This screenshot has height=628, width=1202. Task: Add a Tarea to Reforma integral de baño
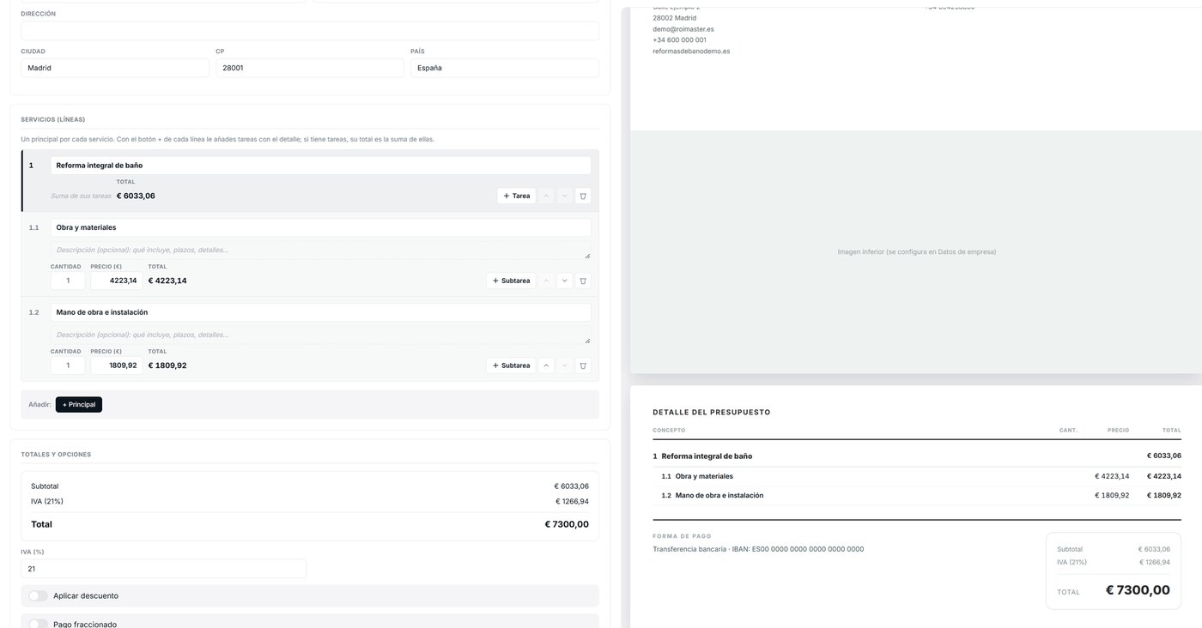tap(517, 196)
